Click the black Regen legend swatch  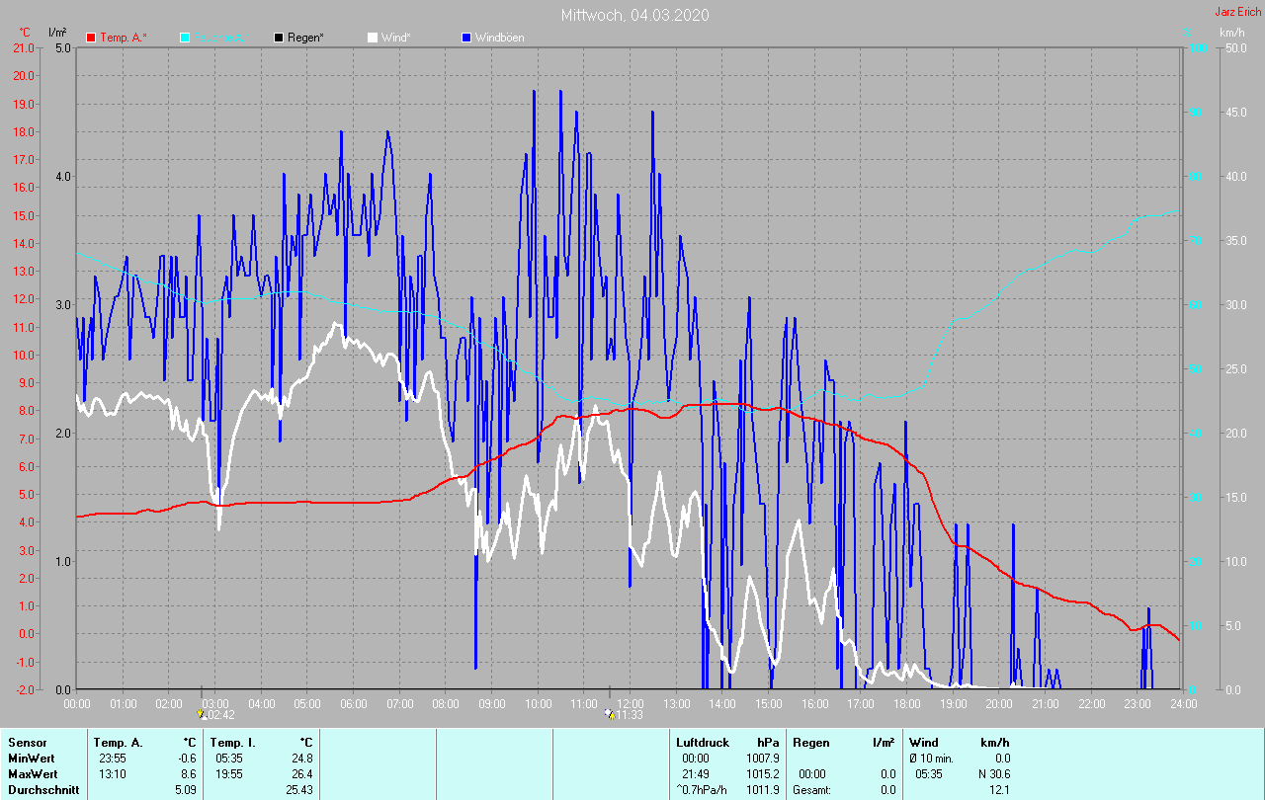tap(279, 38)
